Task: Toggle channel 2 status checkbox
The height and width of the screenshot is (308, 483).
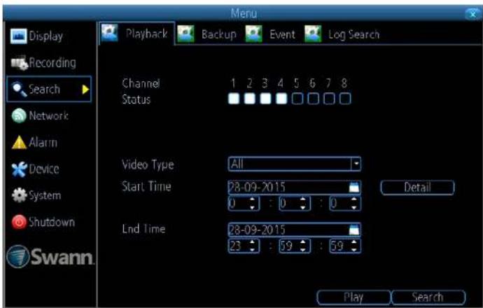Action: 249,99
